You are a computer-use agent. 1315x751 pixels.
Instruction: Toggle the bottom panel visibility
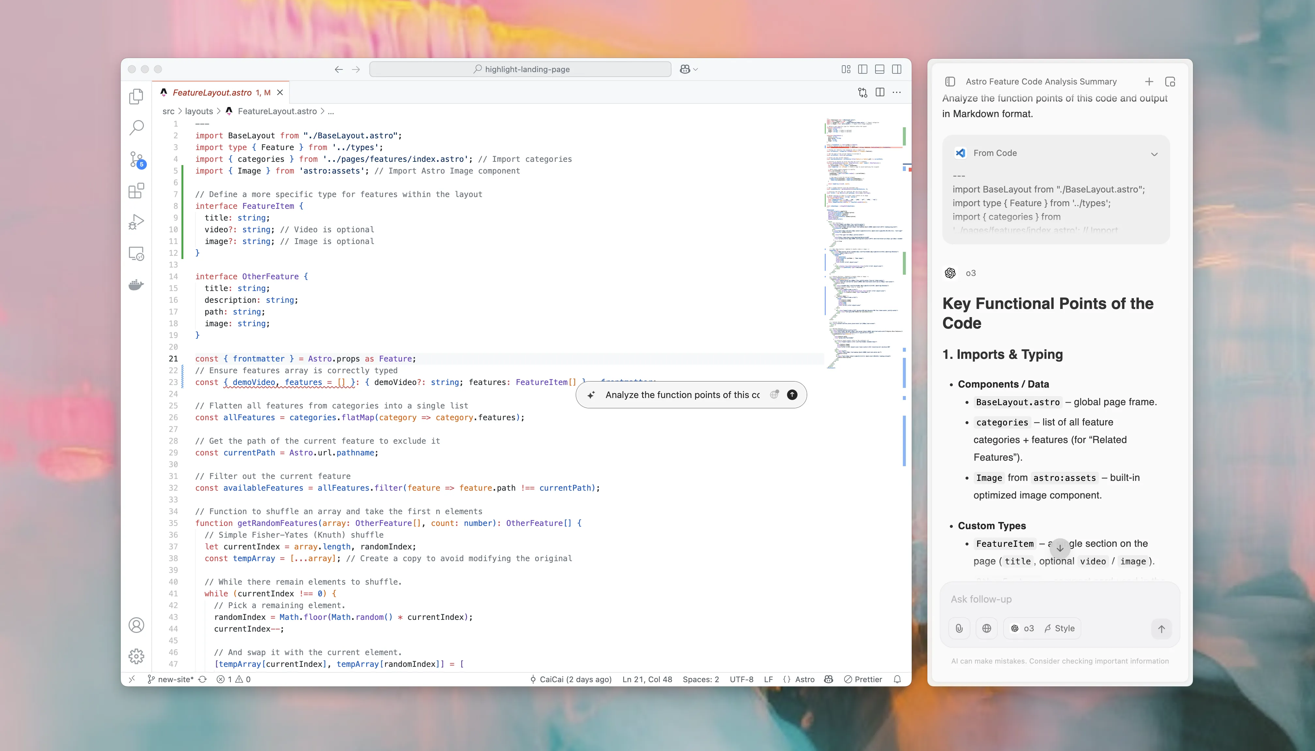[880, 69]
